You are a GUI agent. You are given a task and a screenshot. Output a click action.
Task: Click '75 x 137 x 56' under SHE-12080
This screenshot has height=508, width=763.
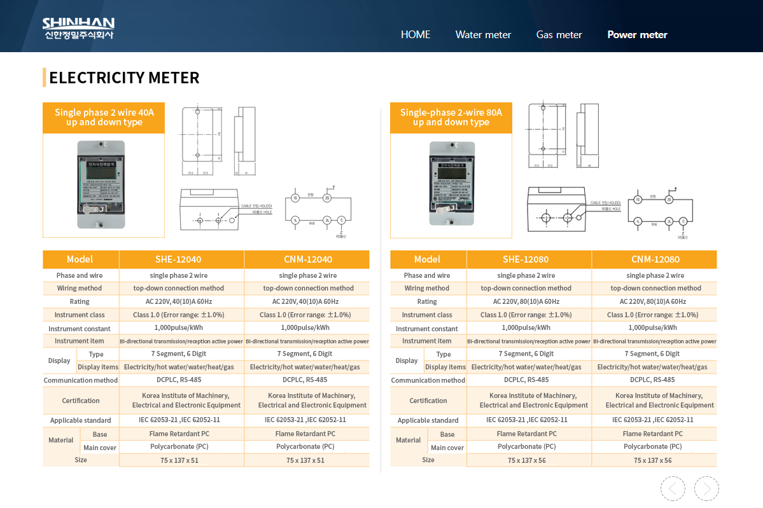point(526,460)
